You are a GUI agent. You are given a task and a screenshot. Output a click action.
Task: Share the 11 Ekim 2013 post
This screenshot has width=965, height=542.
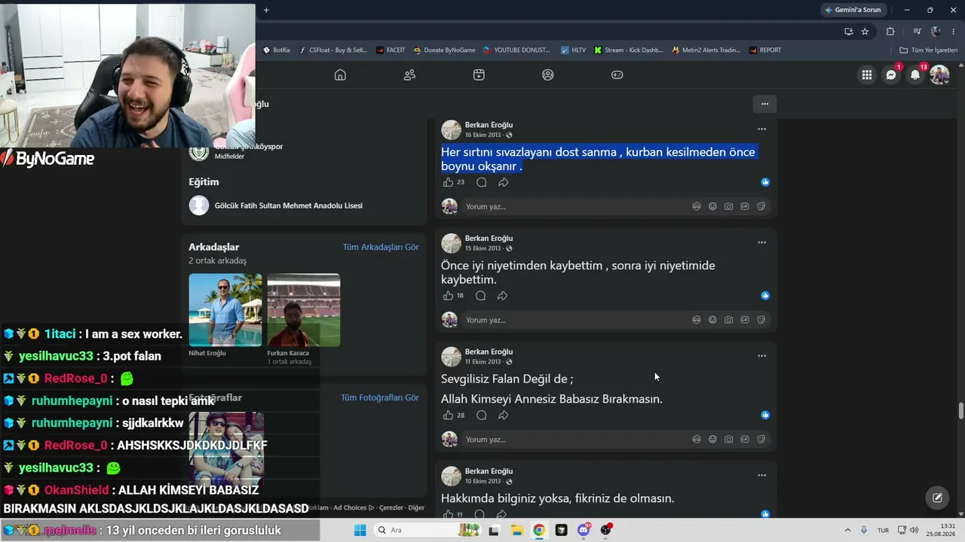(x=503, y=416)
